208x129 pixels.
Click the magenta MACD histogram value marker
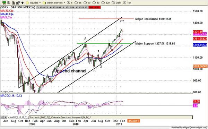pos(195,106)
